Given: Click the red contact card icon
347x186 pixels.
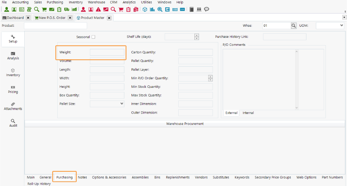Looking at the screenshot, I should click(x=91, y=9).
